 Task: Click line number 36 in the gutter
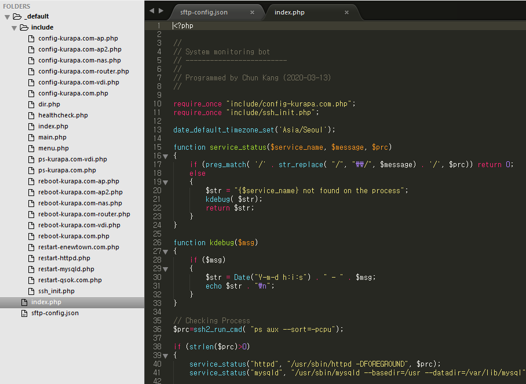[x=157, y=329]
